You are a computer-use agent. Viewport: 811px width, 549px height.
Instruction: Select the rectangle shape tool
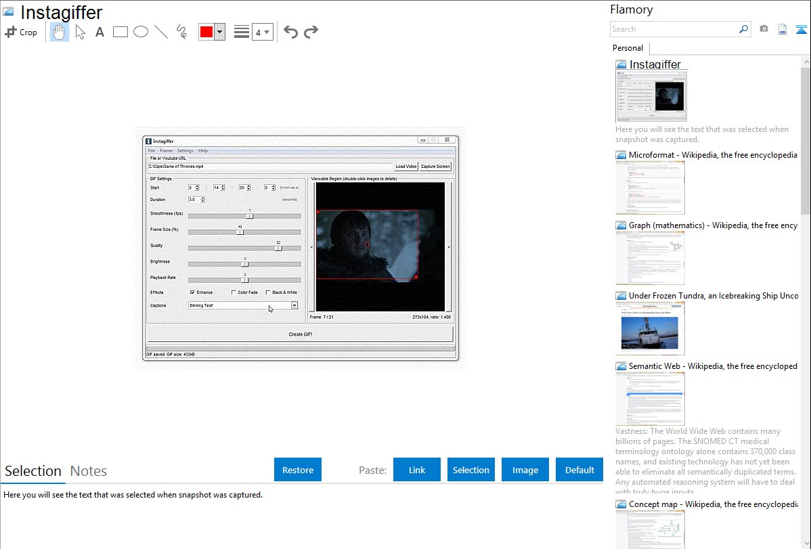pyautogui.click(x=120, y=32)
